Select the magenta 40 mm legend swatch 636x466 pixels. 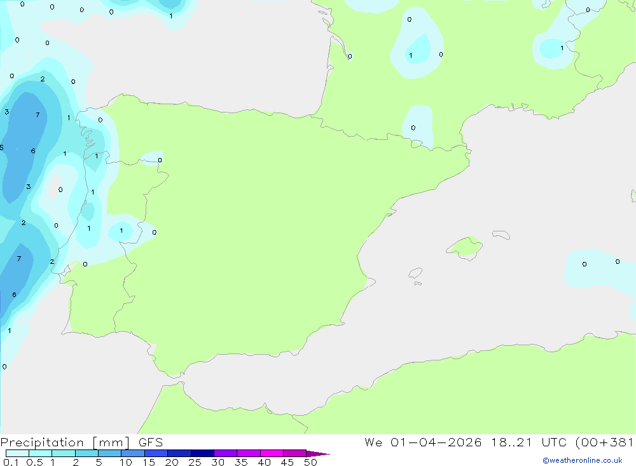(x=272, y=453)
